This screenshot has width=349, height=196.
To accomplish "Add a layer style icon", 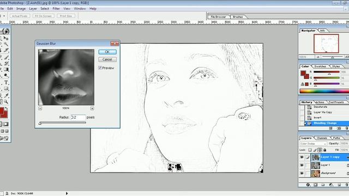I will click(x=308, y=185).
